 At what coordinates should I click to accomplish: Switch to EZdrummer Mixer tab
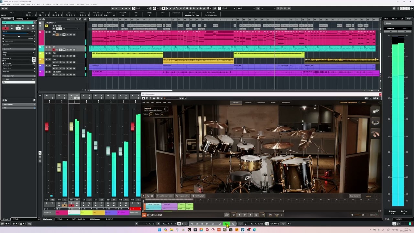click(x=273, y=103)
